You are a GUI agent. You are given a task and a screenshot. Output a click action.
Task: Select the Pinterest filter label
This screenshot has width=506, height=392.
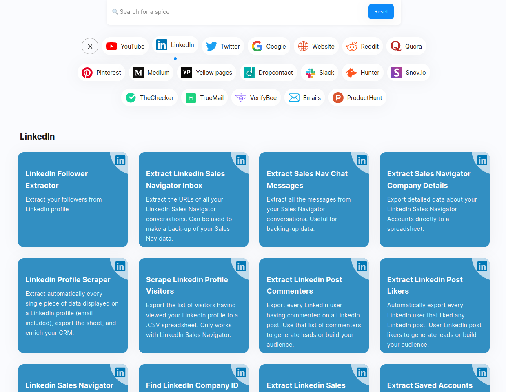click(x=109, y=73)
